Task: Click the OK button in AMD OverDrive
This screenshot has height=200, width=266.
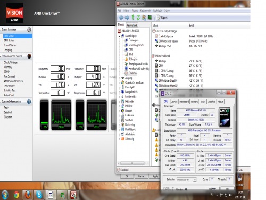Action: (127, 176)
